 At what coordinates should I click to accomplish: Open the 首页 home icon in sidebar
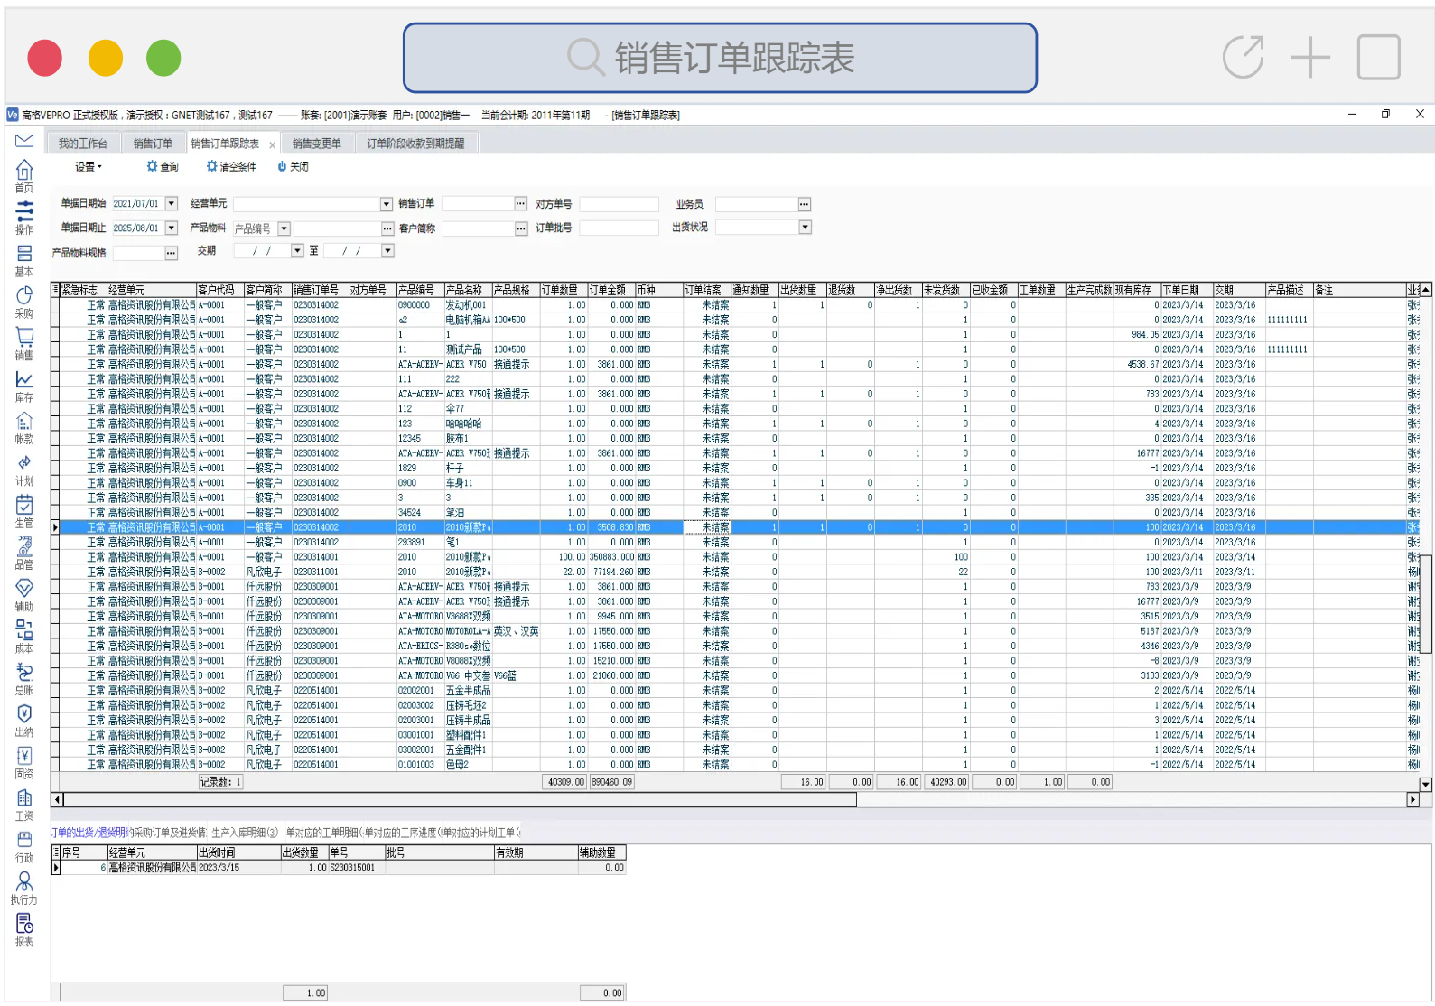24,172
